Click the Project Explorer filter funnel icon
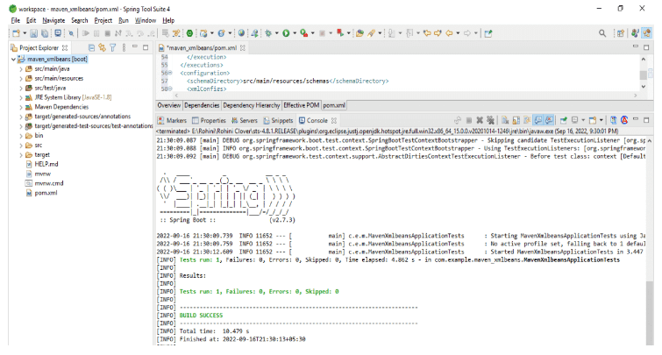 [x=113, y=47]
